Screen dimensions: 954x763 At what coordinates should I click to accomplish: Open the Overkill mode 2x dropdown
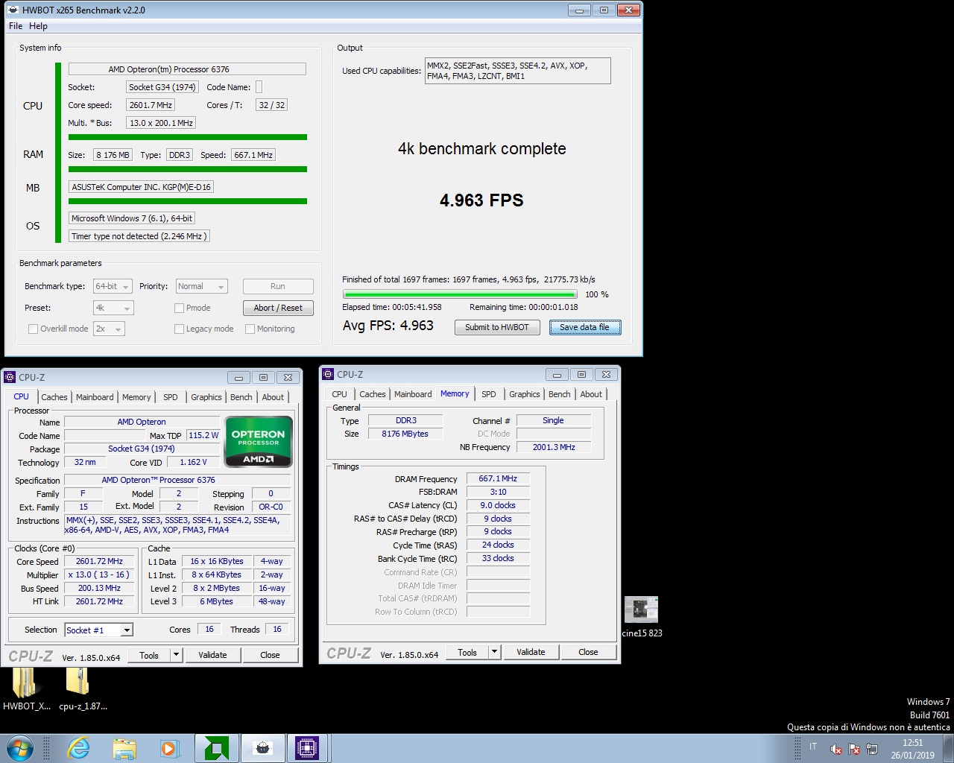tap(108, 329)
